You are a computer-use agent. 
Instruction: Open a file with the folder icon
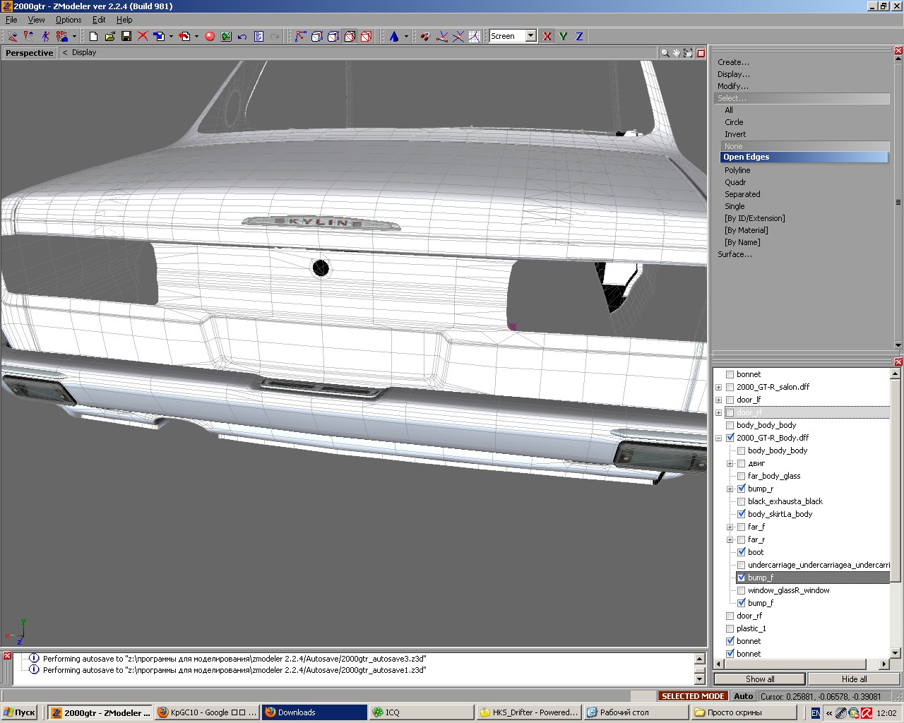click(109, 36)
